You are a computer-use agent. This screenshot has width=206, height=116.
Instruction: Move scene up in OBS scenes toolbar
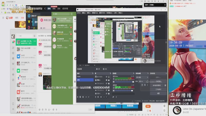pos(86,97)
